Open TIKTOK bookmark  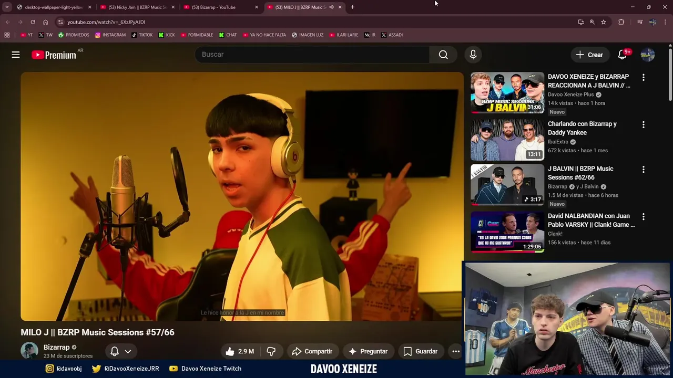(x=142, y=35)
